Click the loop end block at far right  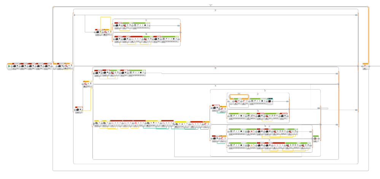click(x=365, y=67)
